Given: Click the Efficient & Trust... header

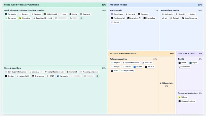Looking at the screenshot, I should click(x=190, y=53).
